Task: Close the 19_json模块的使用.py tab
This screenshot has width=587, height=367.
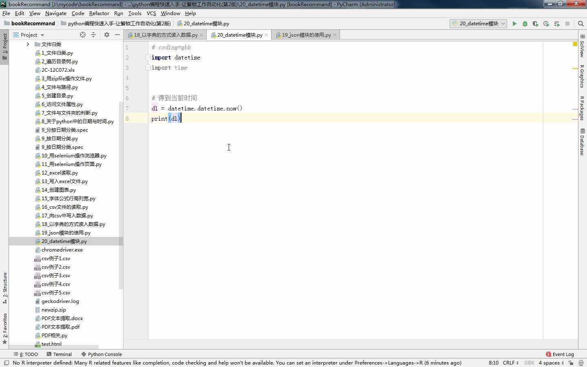Action: (x=335, y=35)
